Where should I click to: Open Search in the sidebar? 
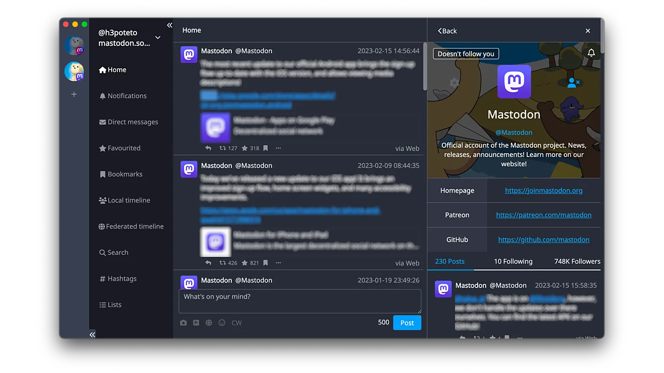coord(114,253)
